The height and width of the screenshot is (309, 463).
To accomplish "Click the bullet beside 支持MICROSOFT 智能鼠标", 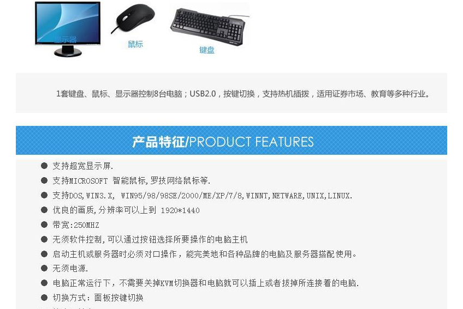I will 44,180.
